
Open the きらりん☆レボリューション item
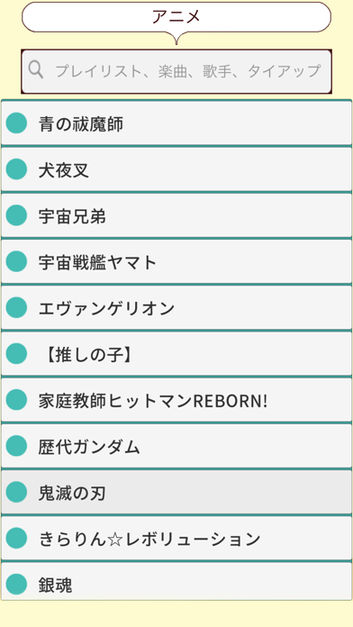pos(176,538)
